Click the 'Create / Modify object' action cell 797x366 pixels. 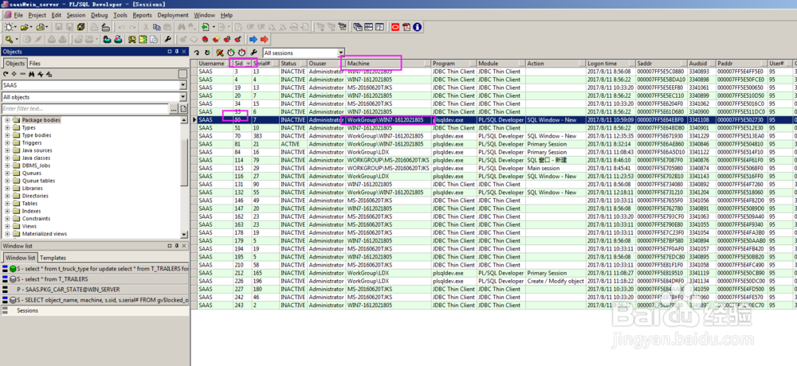pyautogui.click(x=556, y=281)
